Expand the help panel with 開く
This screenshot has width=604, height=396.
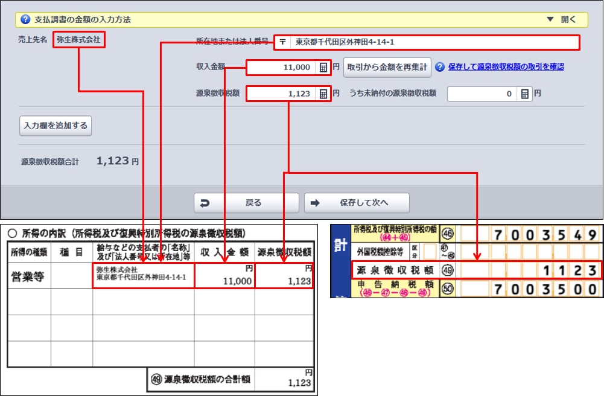(x=562, y=19)
